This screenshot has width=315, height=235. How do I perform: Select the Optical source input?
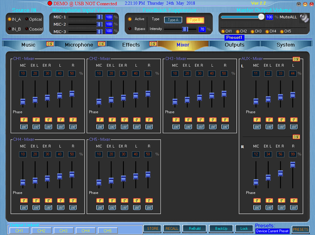click(x=27, y=19)
